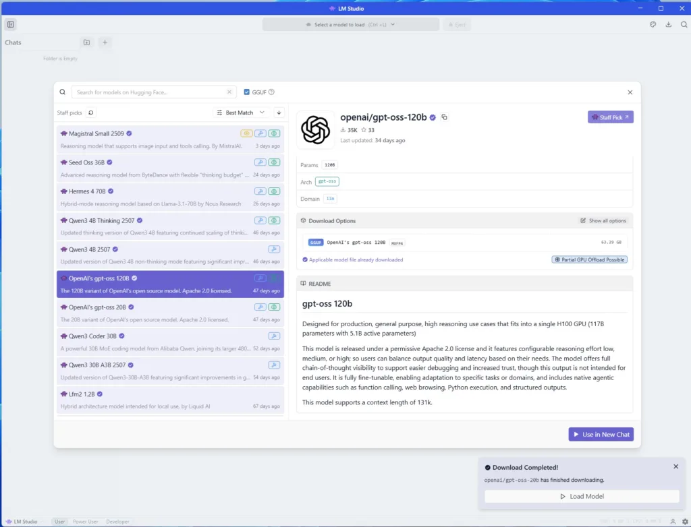Click the 120B Params value
This screenshot has width=691, height=527.
(x=329, y=164)
